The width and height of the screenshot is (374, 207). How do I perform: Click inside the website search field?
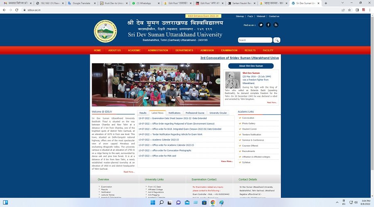(255, 40)
